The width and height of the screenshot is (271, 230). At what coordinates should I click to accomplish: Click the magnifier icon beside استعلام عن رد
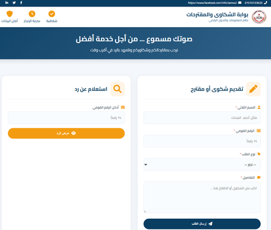pos(118,89)
